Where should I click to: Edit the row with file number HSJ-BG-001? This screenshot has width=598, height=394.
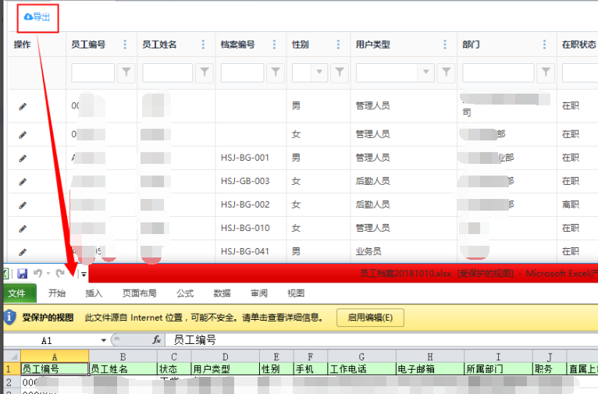(22, 158)
